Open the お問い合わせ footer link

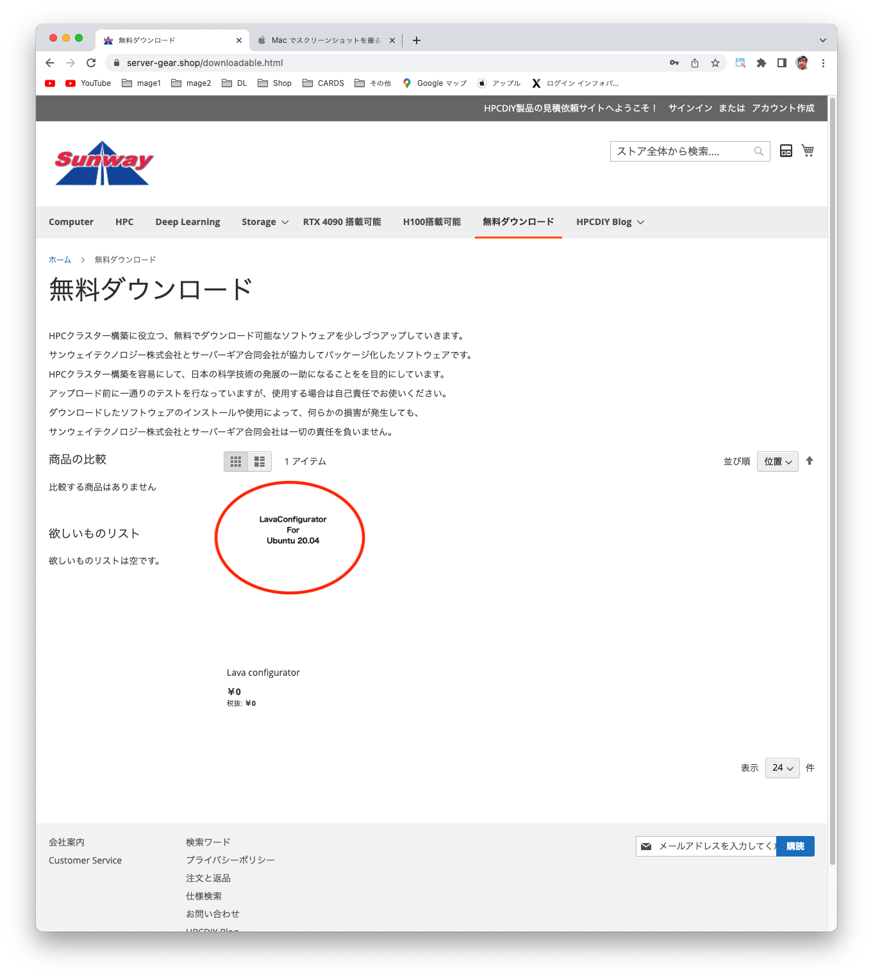click(213, 914)
